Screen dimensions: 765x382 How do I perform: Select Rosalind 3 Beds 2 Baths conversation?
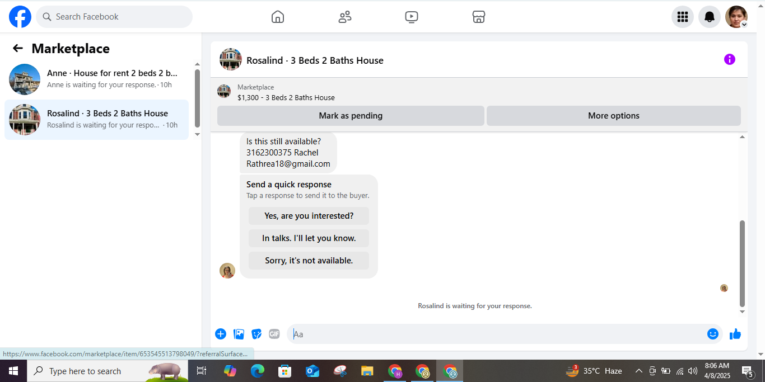point(97,120)
